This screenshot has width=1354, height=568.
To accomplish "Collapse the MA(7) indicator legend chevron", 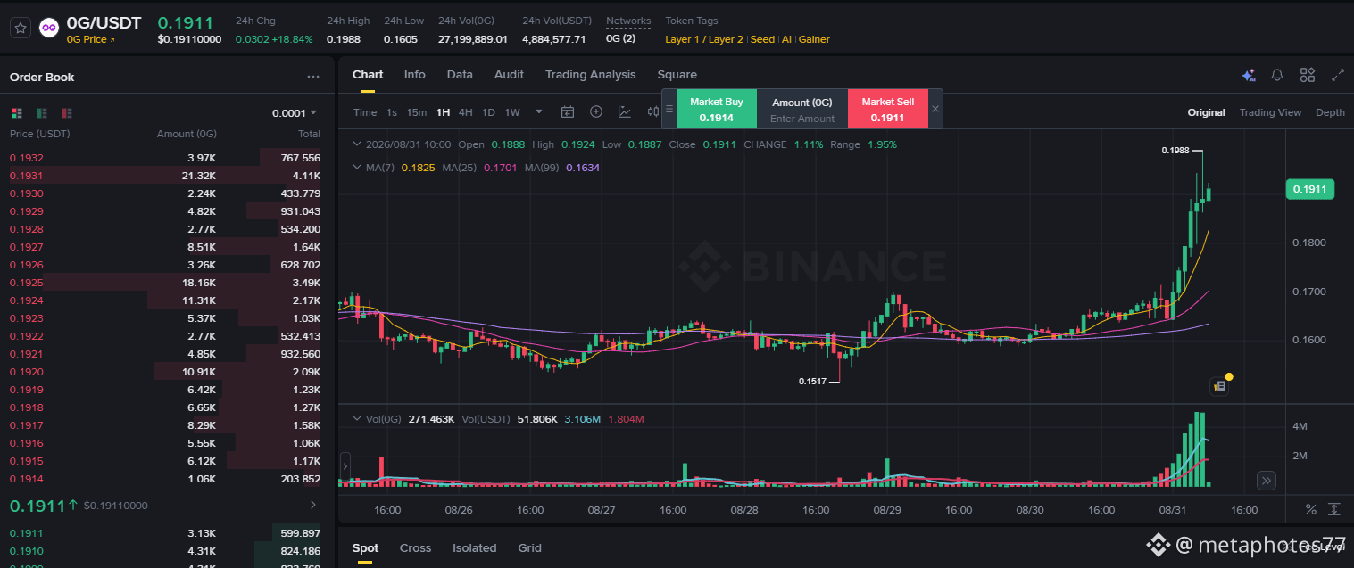I will (357, 168).
